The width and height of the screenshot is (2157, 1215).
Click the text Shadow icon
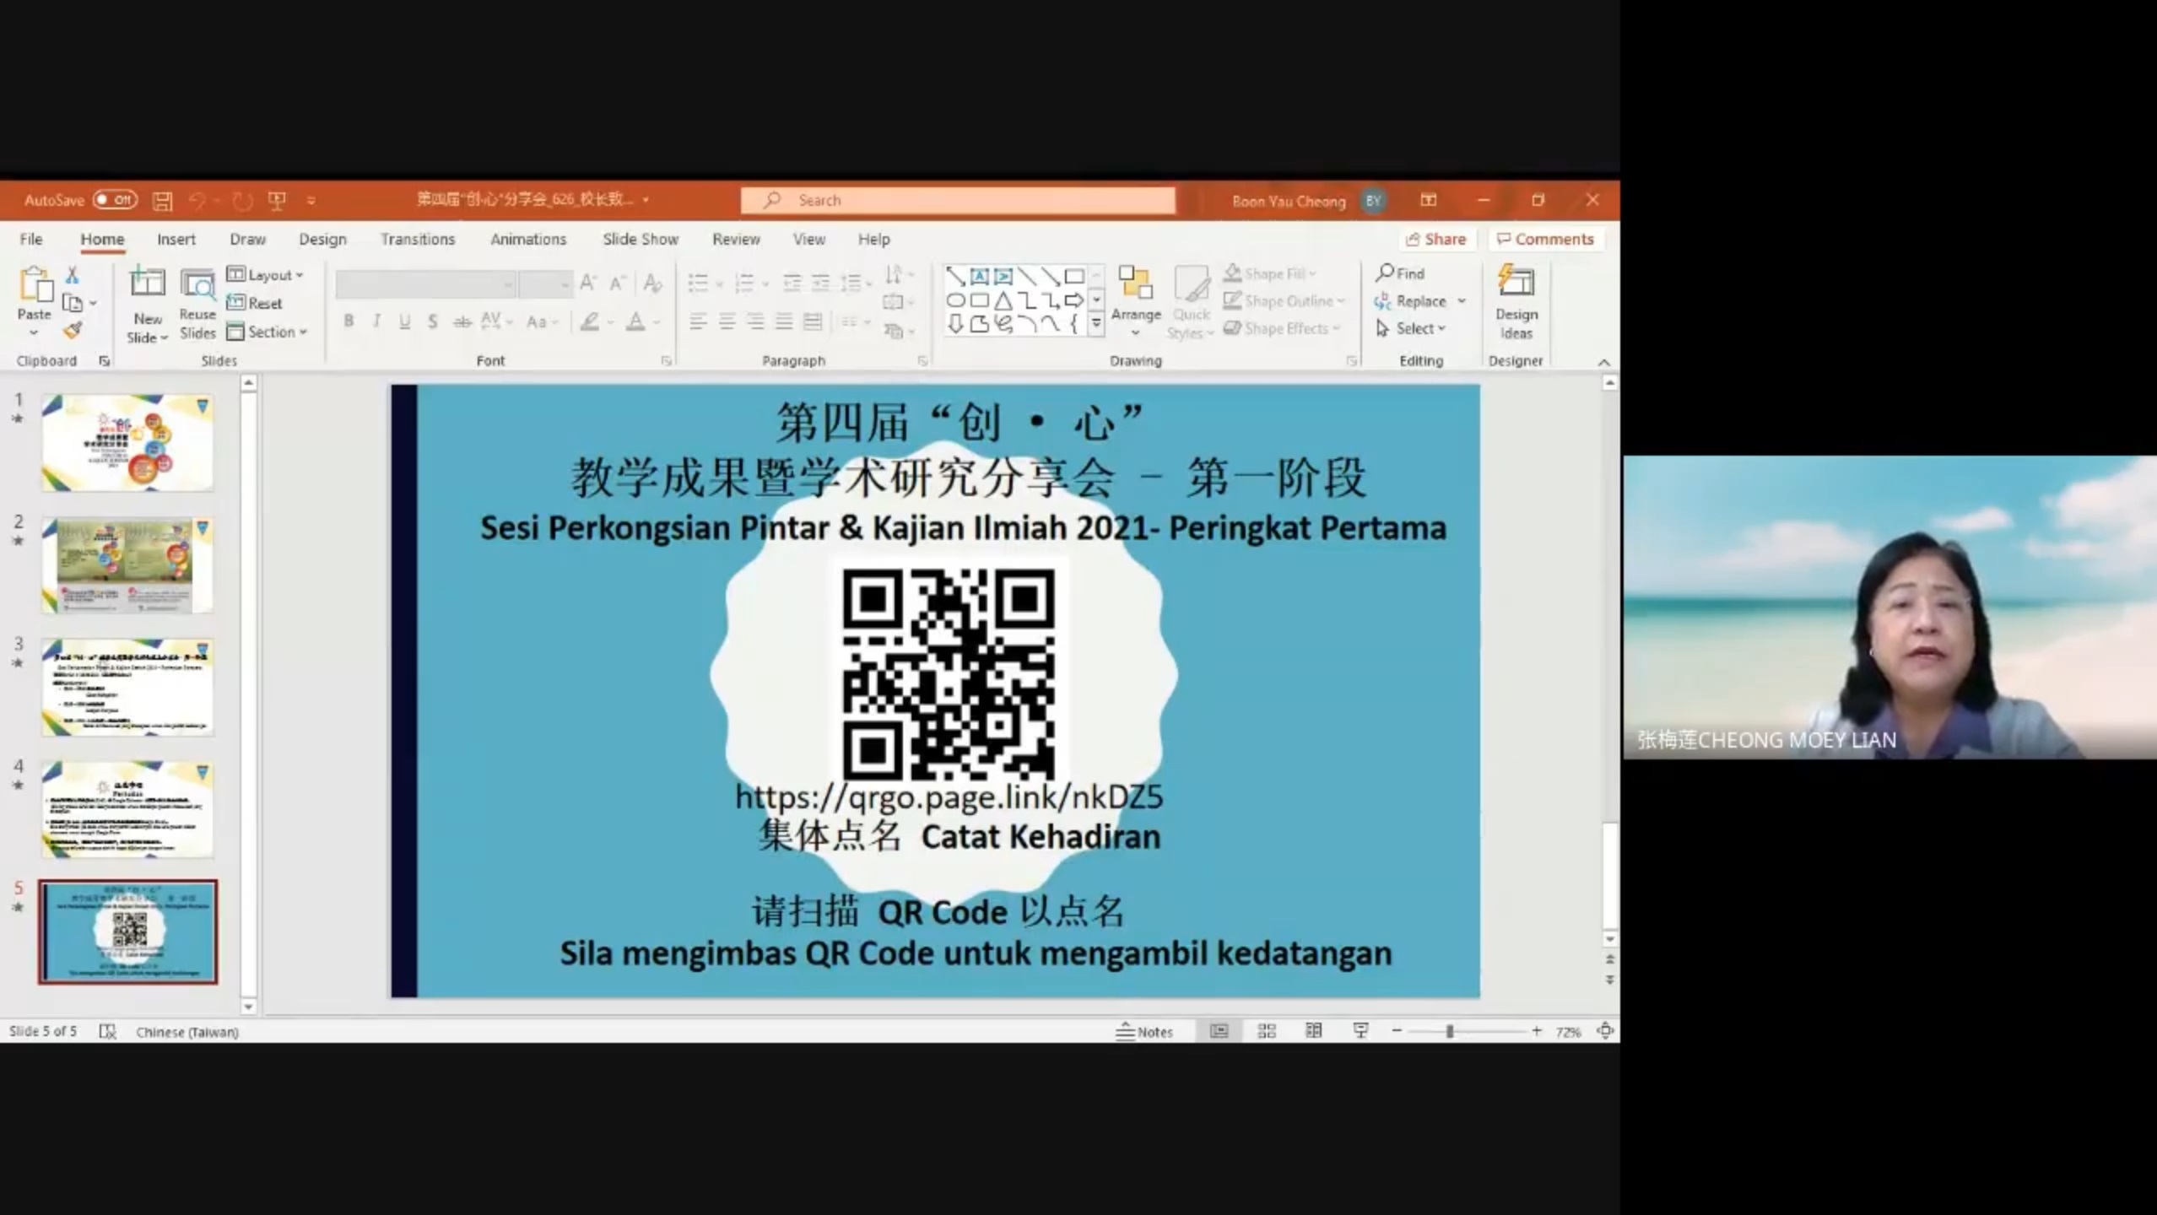(x=432, y=321)
